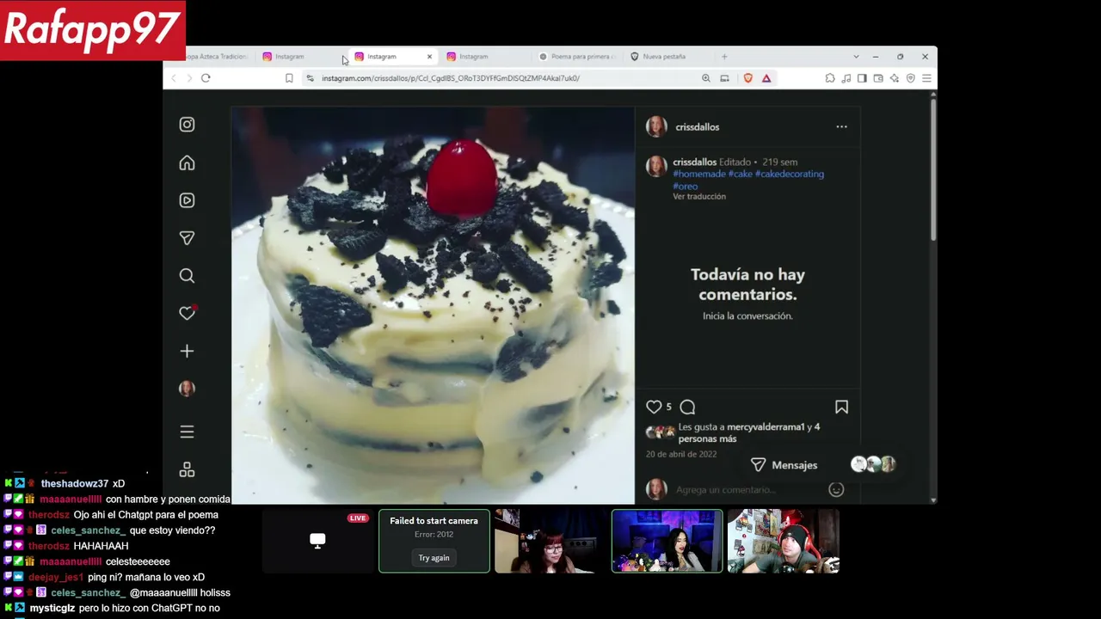1101x619 pixels.
Task: Click chat username deejay_jes1
Action: coord(56,578)
